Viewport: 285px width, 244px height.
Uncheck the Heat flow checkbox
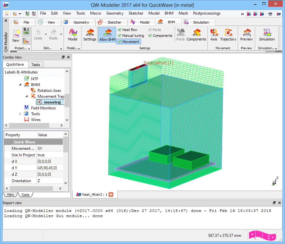(120, 30)
